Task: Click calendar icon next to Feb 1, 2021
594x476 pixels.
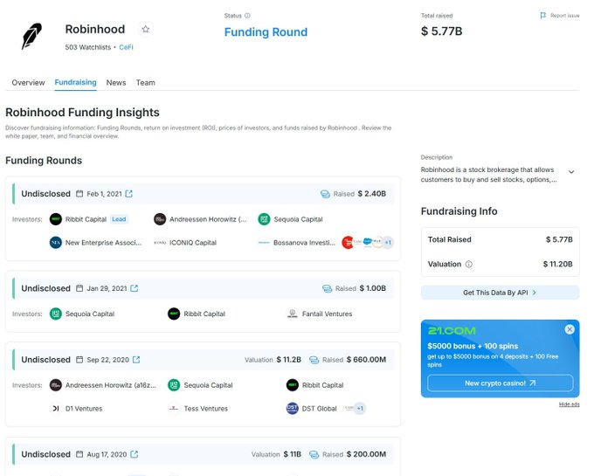Action: (x=79, y=194)
